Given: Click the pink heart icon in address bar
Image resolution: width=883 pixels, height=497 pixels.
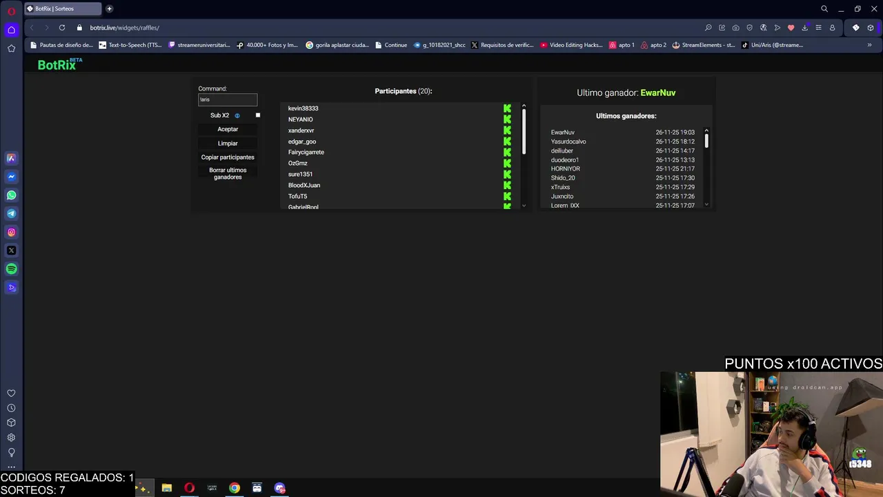Looking at the screenshot, I should pos(791,28).
